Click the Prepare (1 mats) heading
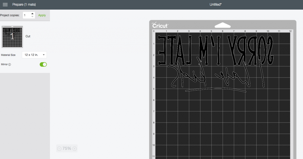 pos(24,4)
